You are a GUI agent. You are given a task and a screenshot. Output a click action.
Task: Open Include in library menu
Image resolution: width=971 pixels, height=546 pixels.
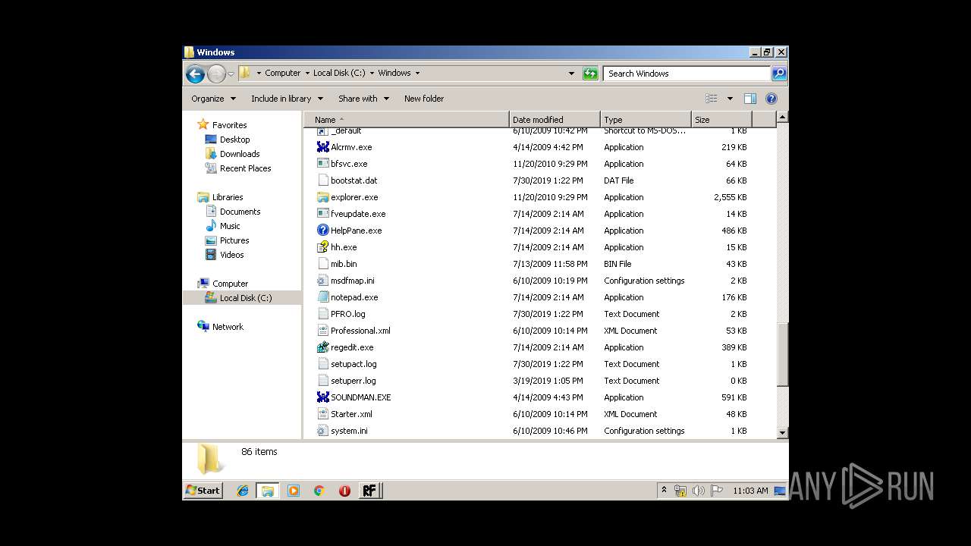(287, 99)
